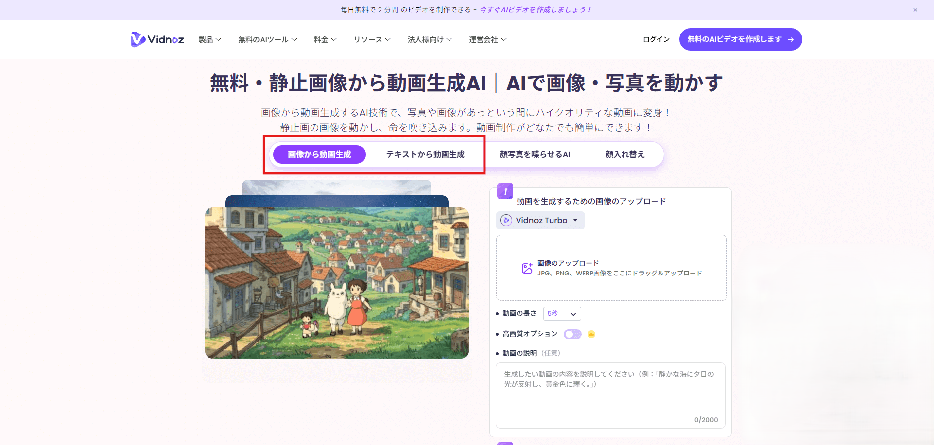Click the village illustration preview image
This screenshot has width=934, height=445.
pyautogui.click(x=337, y=283)
